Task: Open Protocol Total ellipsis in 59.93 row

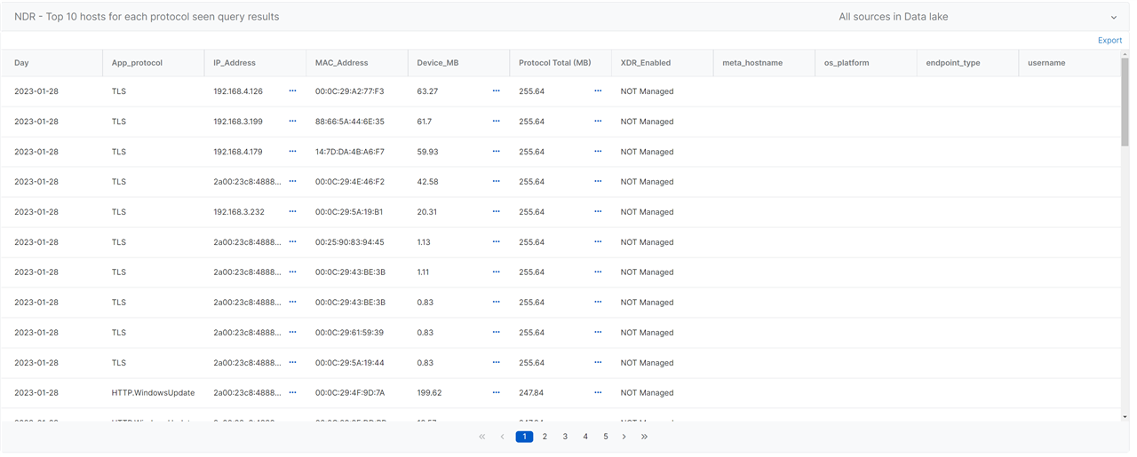Action: point(598,152)
